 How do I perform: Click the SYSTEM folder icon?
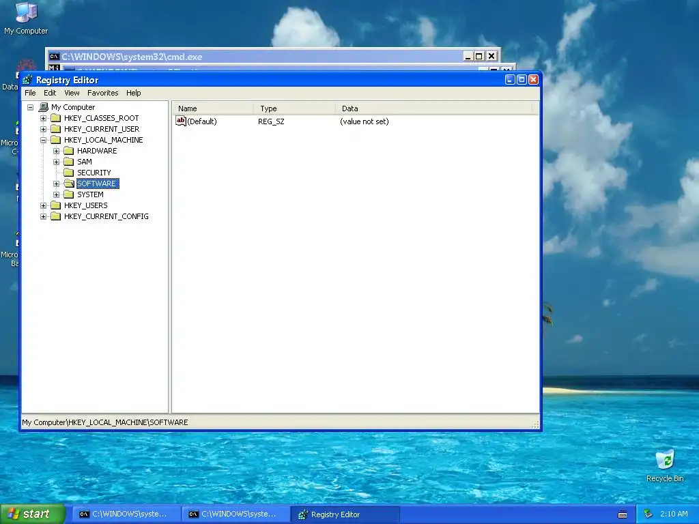coord(69,194)
